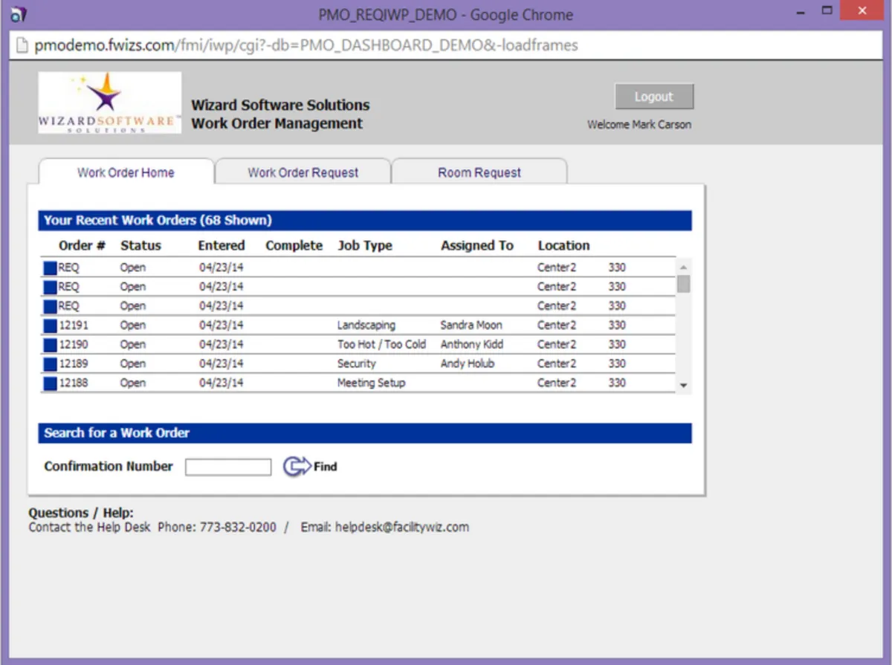Click the Find arrow icon
This screenshot has height=665, width=892.
297,467
